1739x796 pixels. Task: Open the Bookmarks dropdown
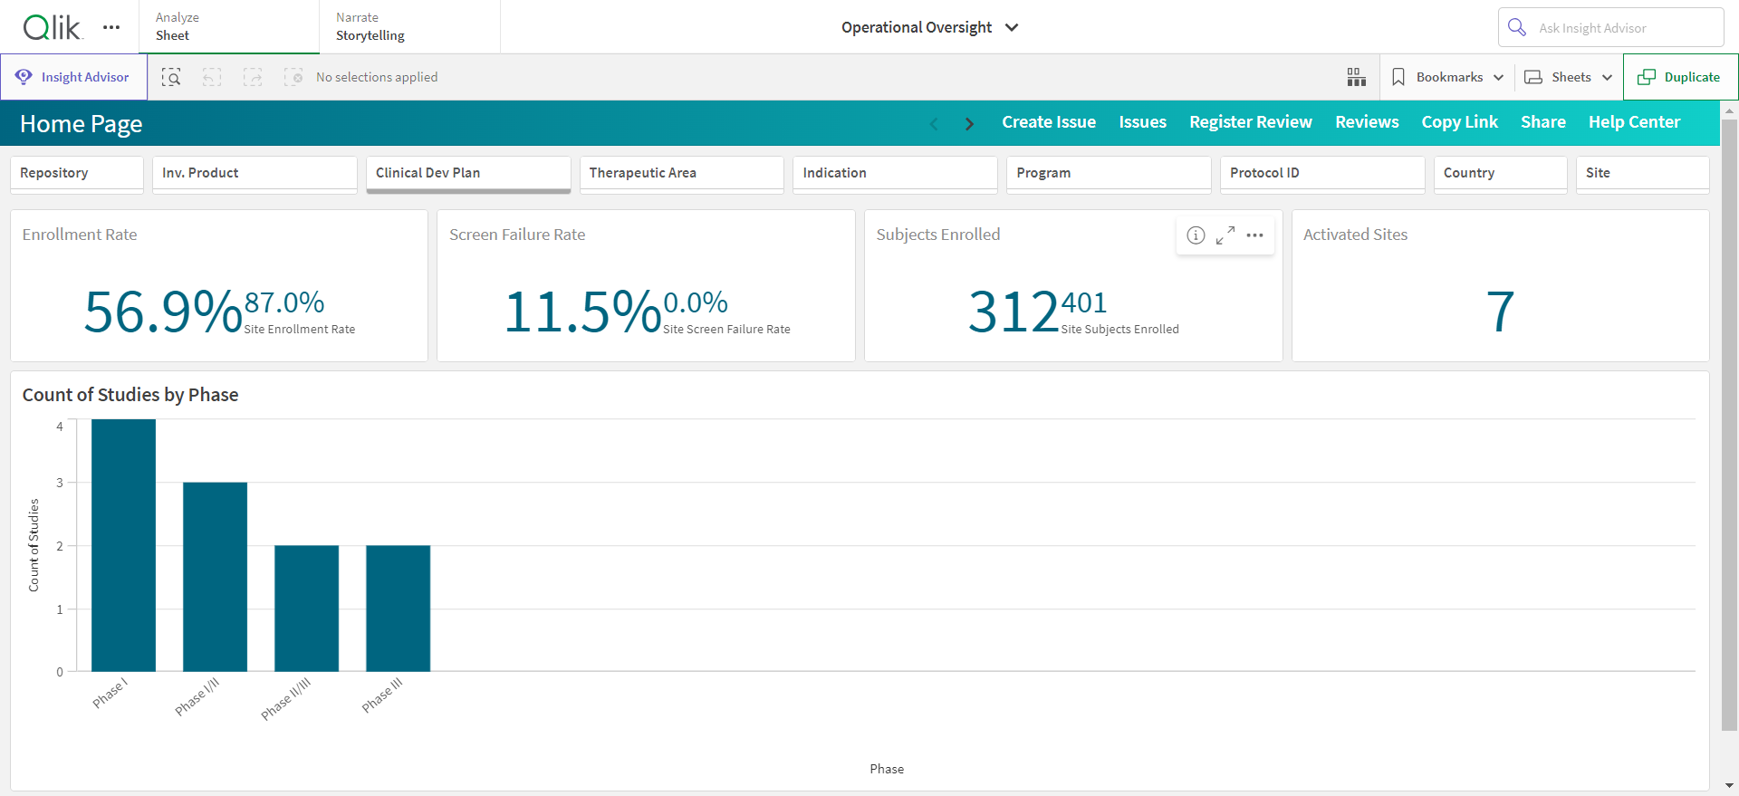1447,77
